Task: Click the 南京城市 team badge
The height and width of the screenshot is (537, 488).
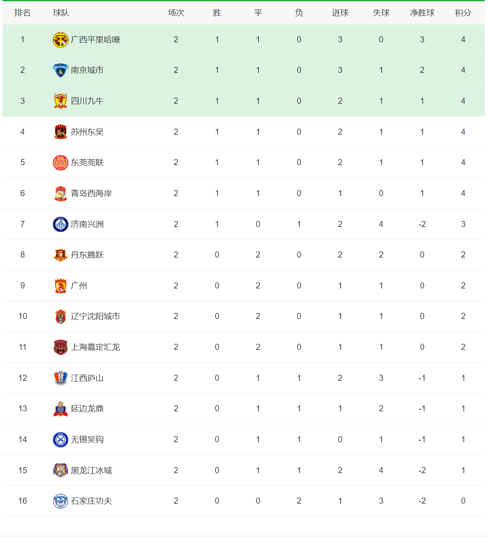Action: (x=60, y=70)
